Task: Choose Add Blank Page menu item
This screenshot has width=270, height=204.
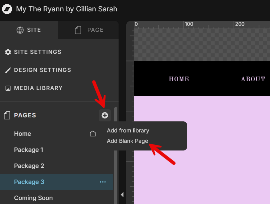Action: pyautogui.click(x=127, y=141)
